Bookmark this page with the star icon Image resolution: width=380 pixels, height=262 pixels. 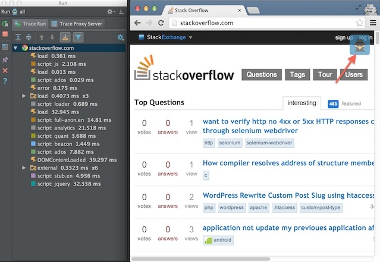point(359,23)
